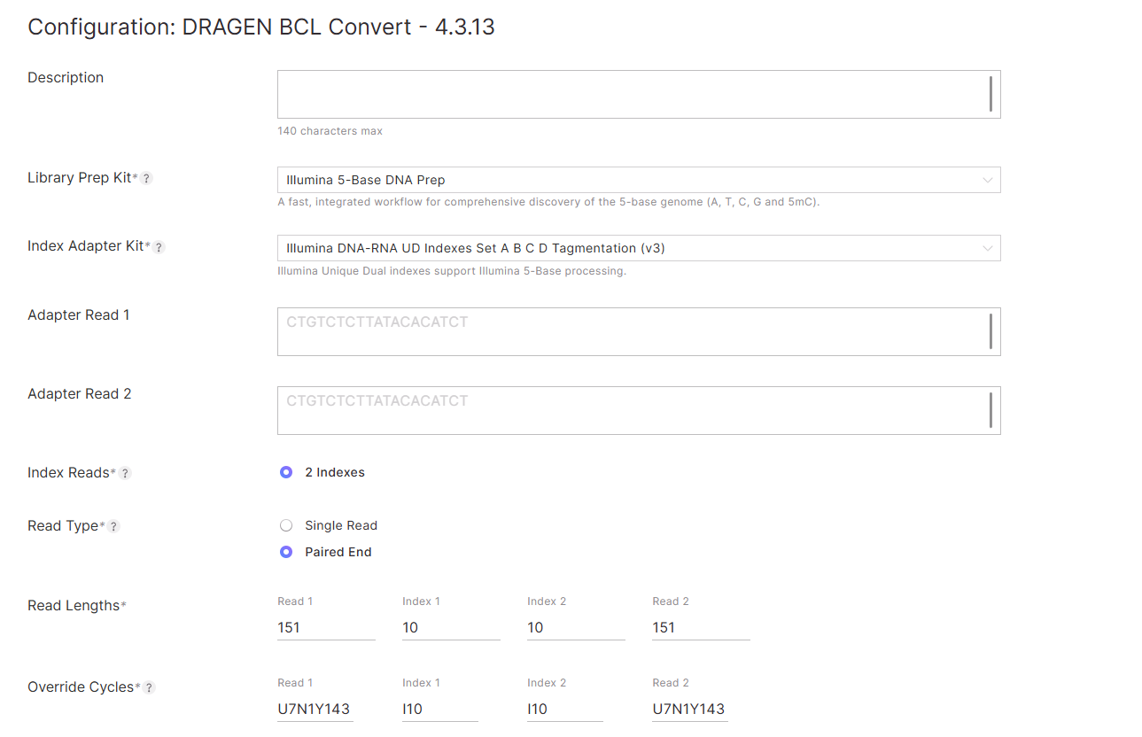Focus the Adapter Read 1 field
1142x737 pixels.
629,331
